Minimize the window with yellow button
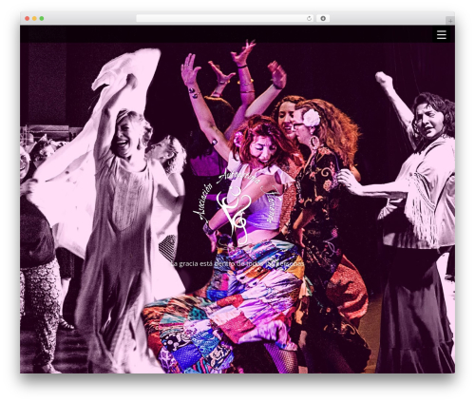The width and height of the screenshot is (475, 402). pyautogui.click(x=34, y=19)
